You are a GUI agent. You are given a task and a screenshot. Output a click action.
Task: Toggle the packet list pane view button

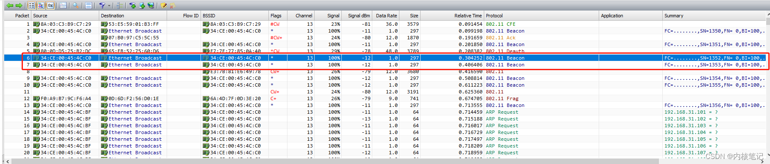[32, 5]
